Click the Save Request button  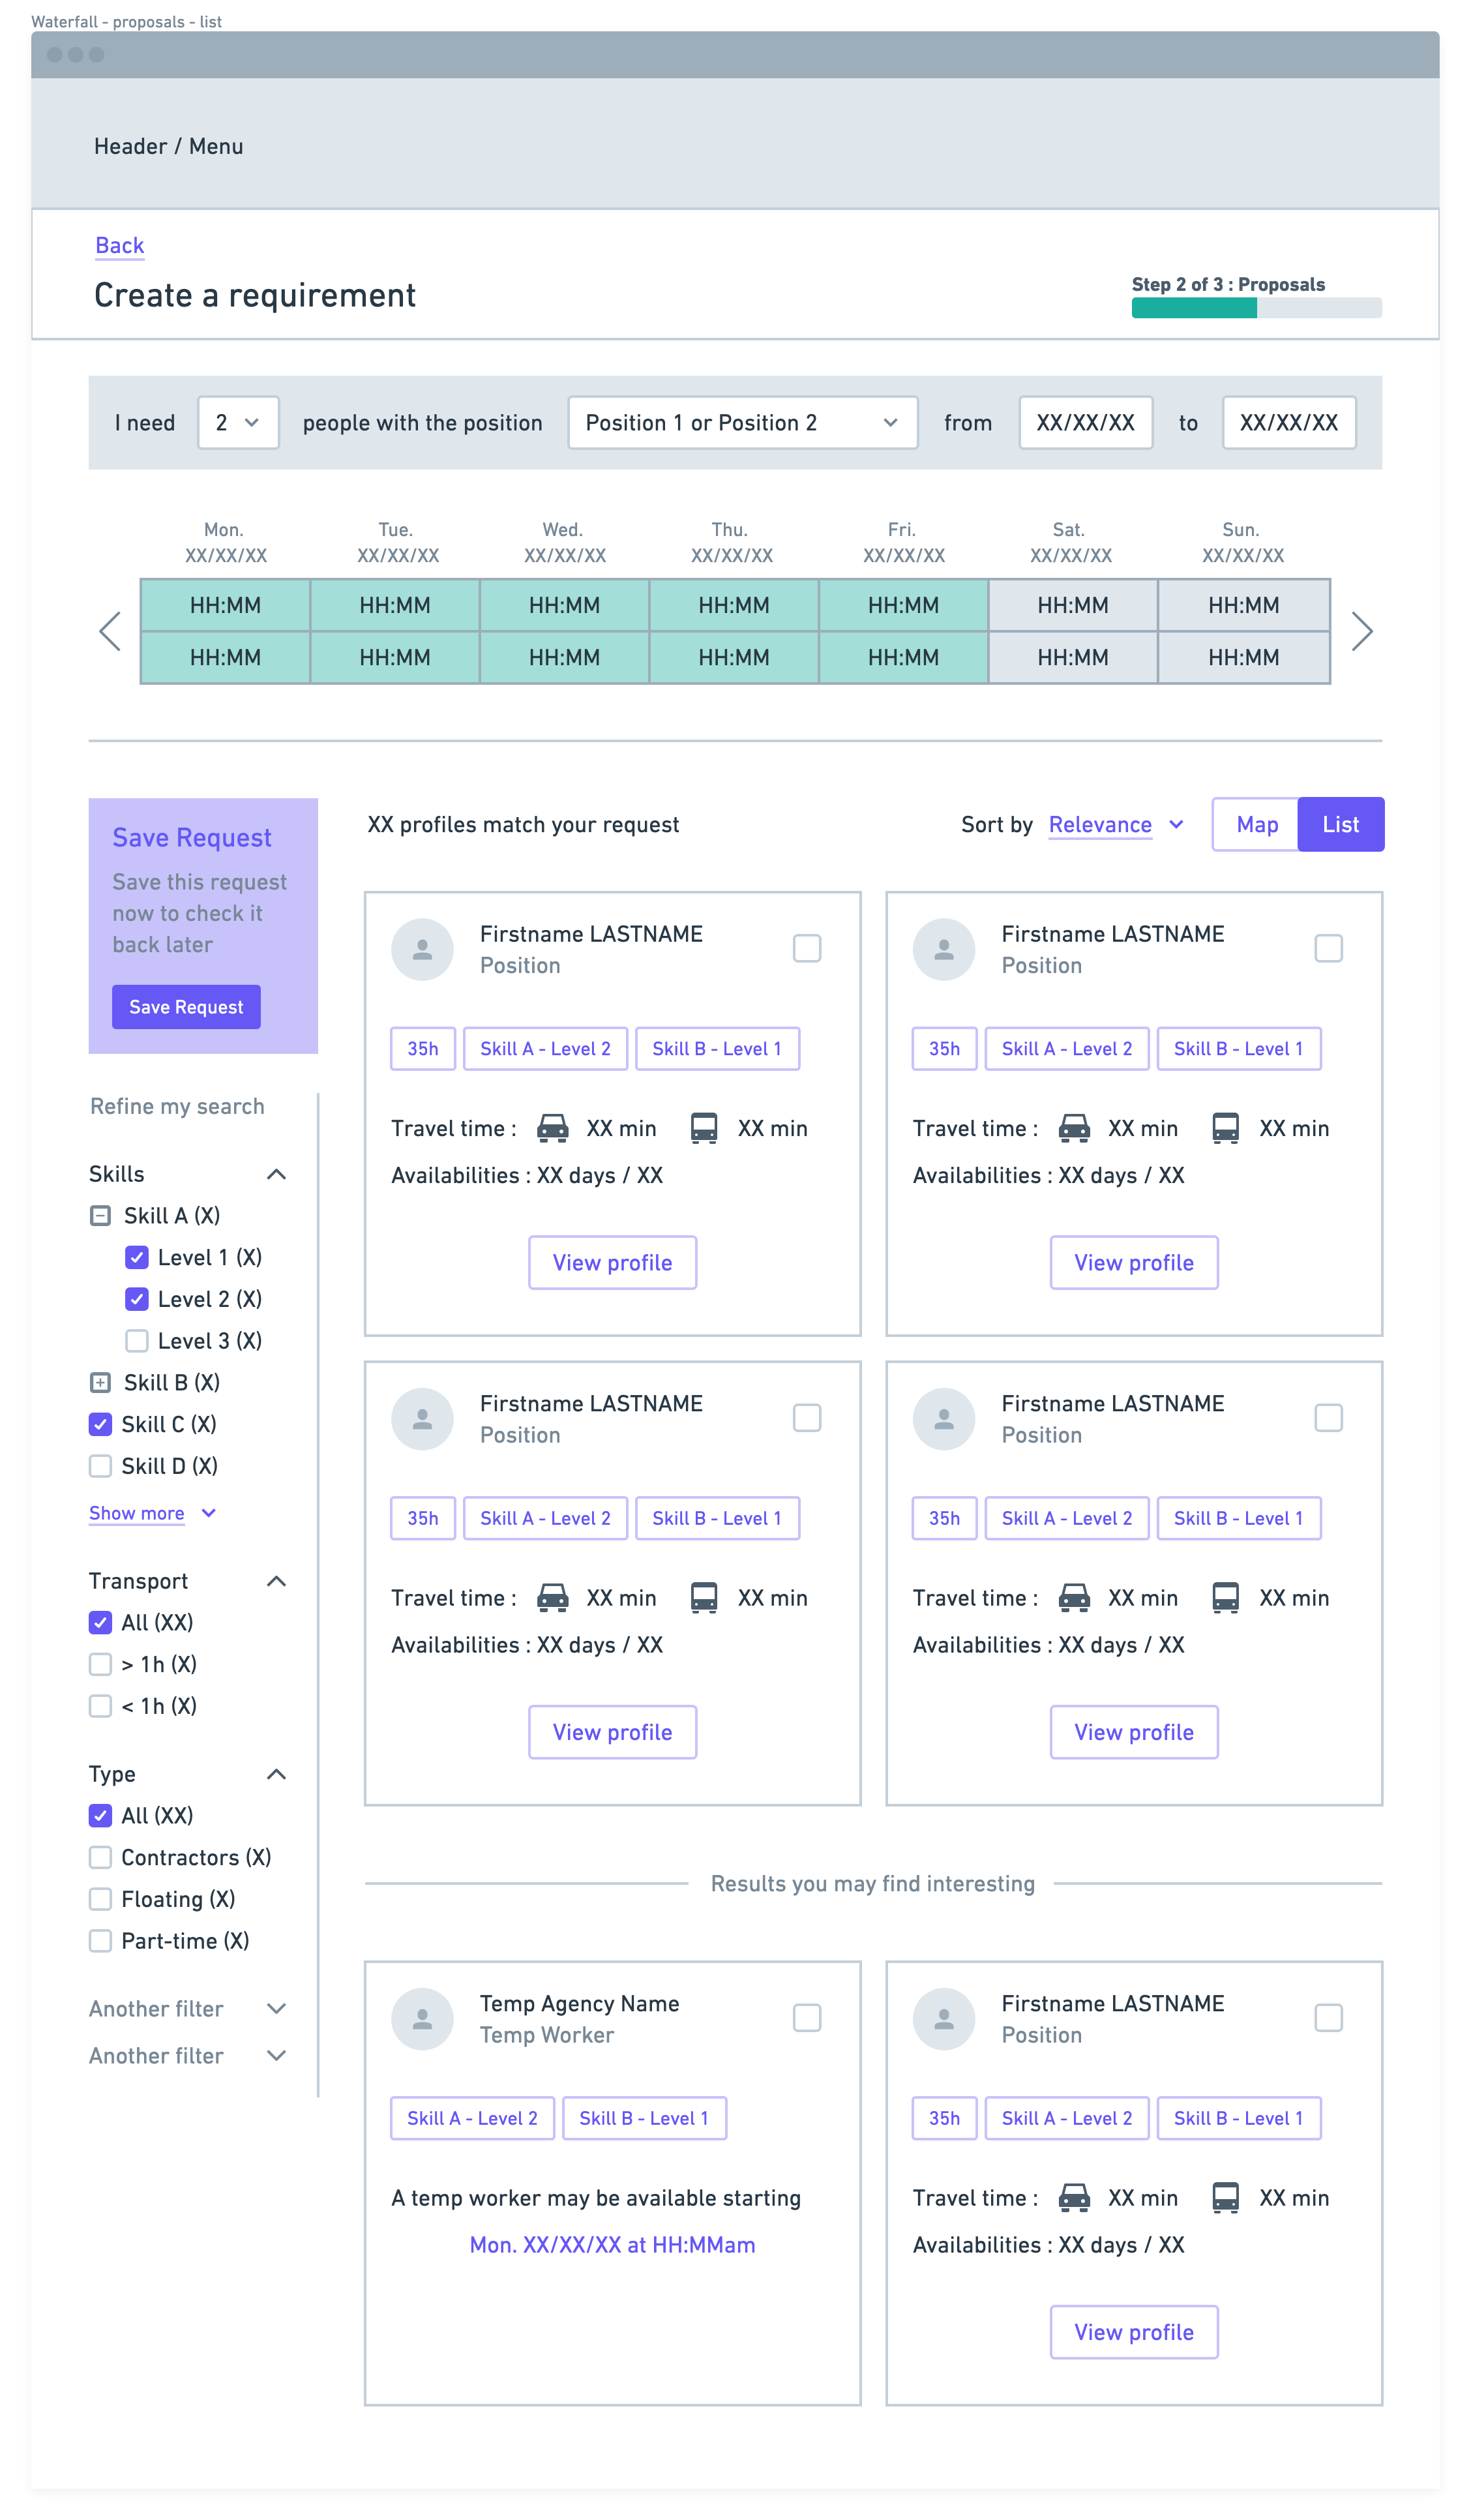[x=186, y=1007]
